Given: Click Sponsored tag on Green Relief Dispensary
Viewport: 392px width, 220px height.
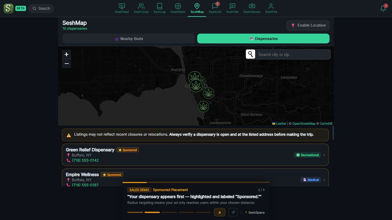Looking at the screenshot, I should click(127, 150).
